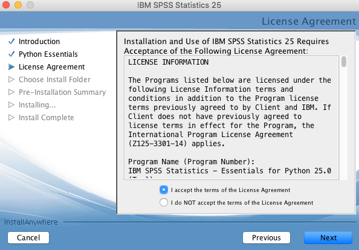359x250 pixels.
Task: Click the Install Complete step arrow icon
Action: [x=11, y=118]
